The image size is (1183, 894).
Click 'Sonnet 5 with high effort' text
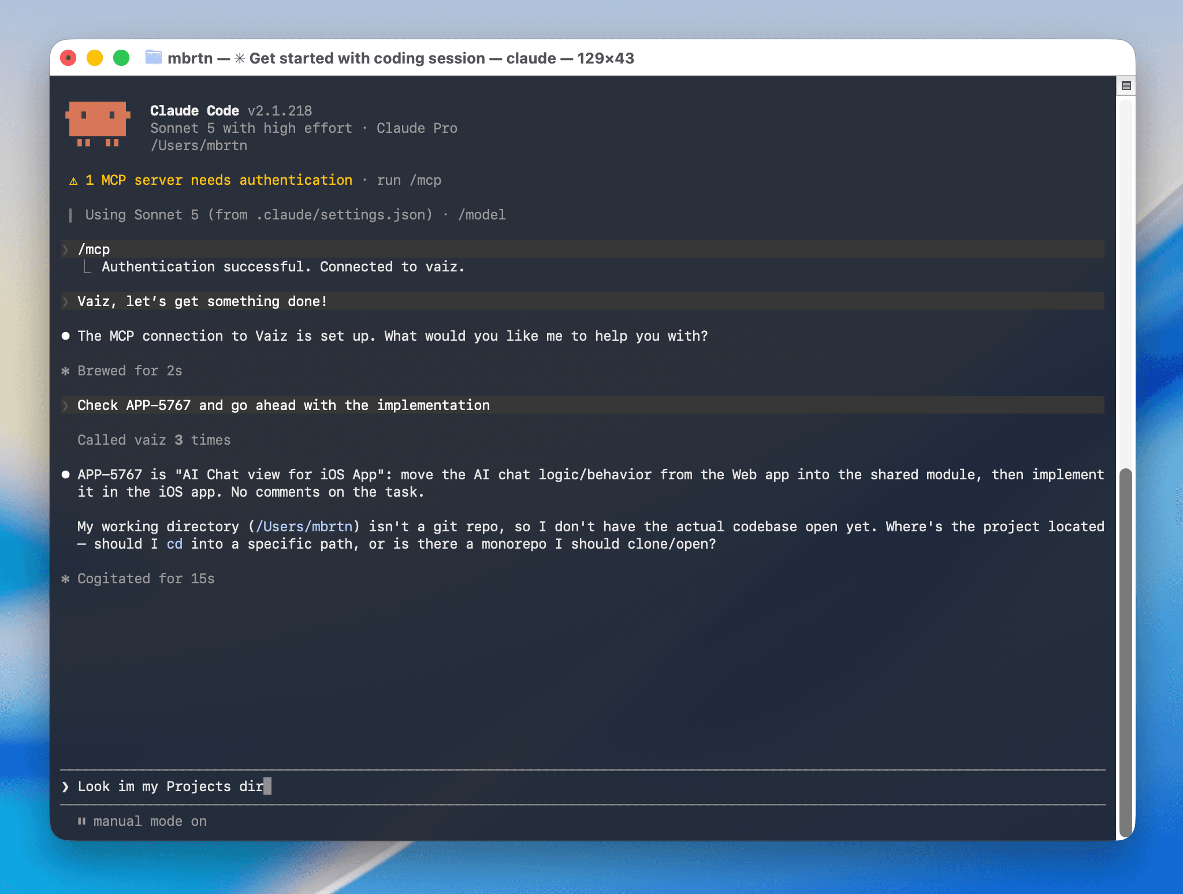click(251, 128)
